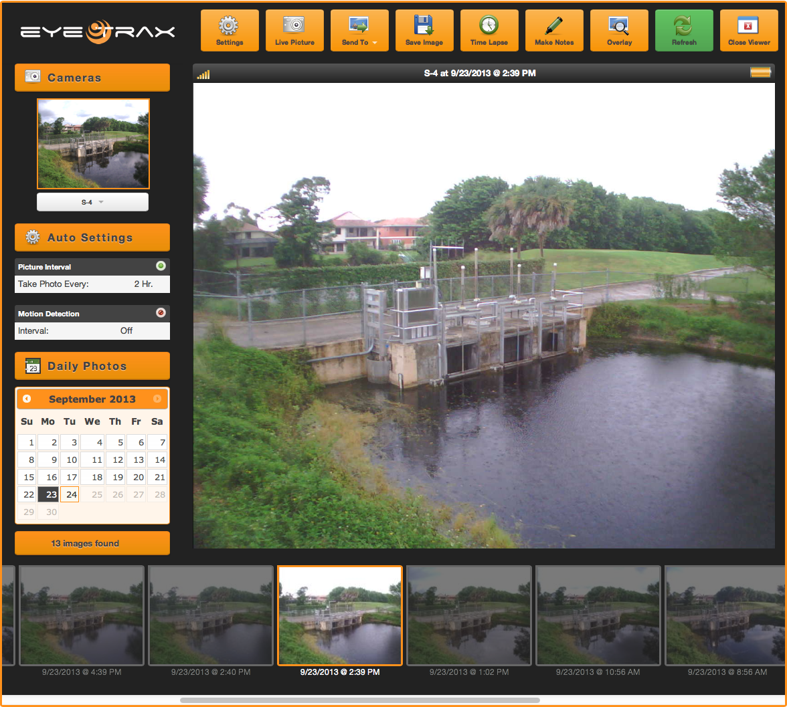Open the Make Notes annotation tool
Screen dimensions: 787x707
pos(554,30)
